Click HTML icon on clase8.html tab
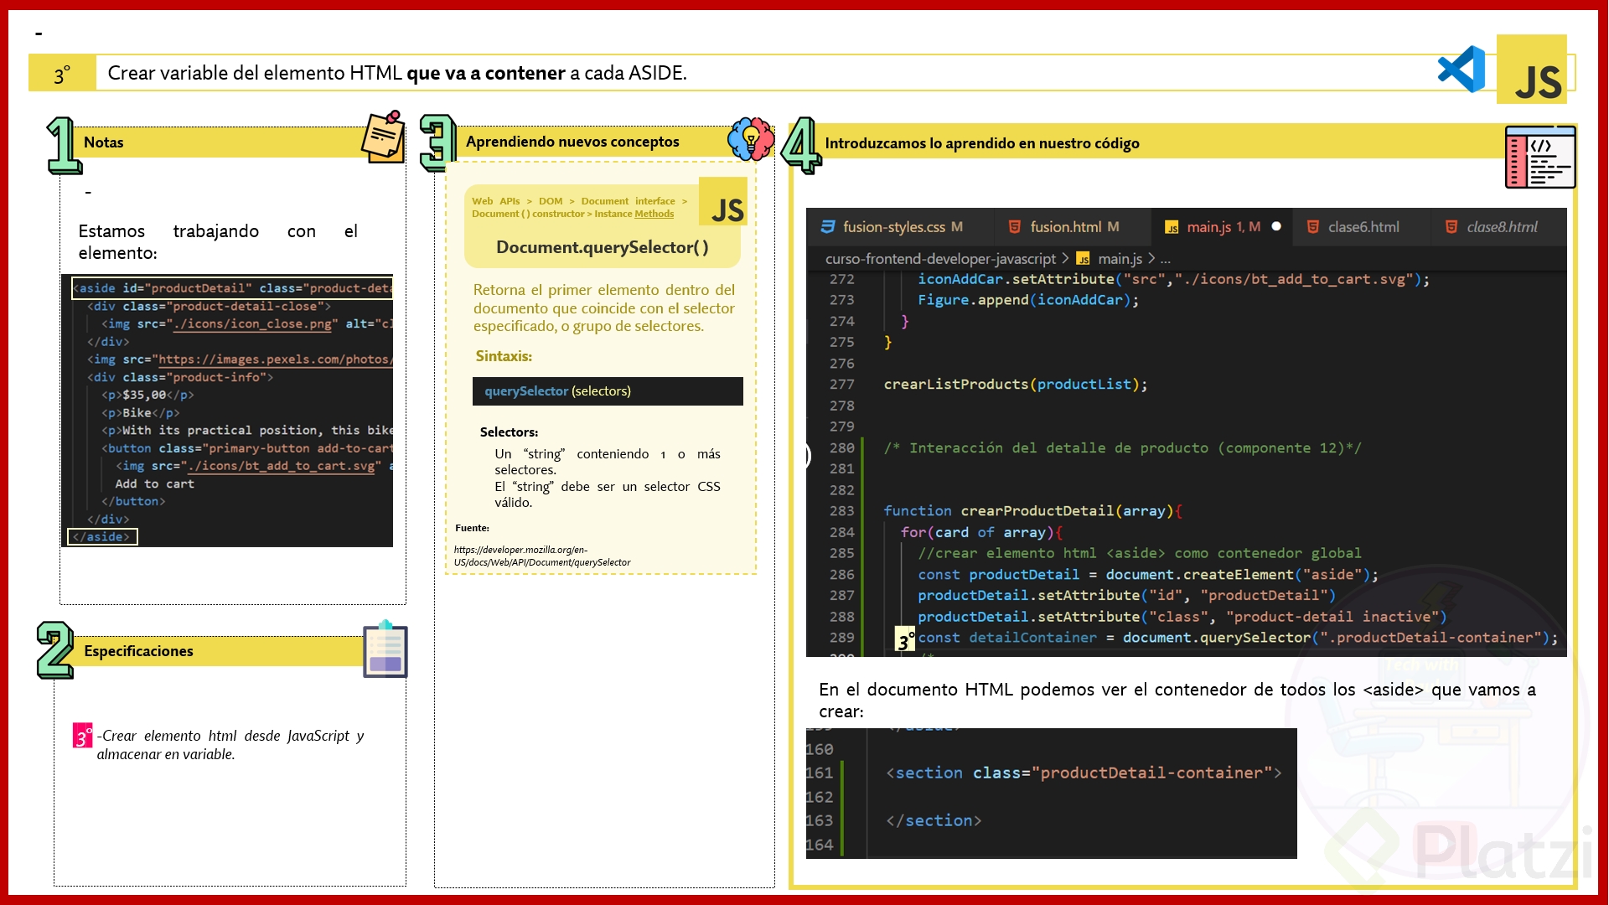Image resolution: width=1609 pixels, height=905 pixels. click(1451, 227)
